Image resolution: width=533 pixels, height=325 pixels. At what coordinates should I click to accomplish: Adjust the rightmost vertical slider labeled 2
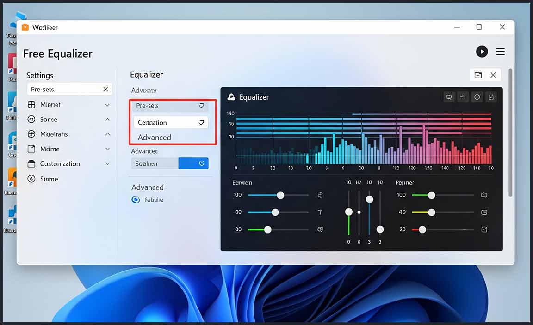(x=380, y=229)
